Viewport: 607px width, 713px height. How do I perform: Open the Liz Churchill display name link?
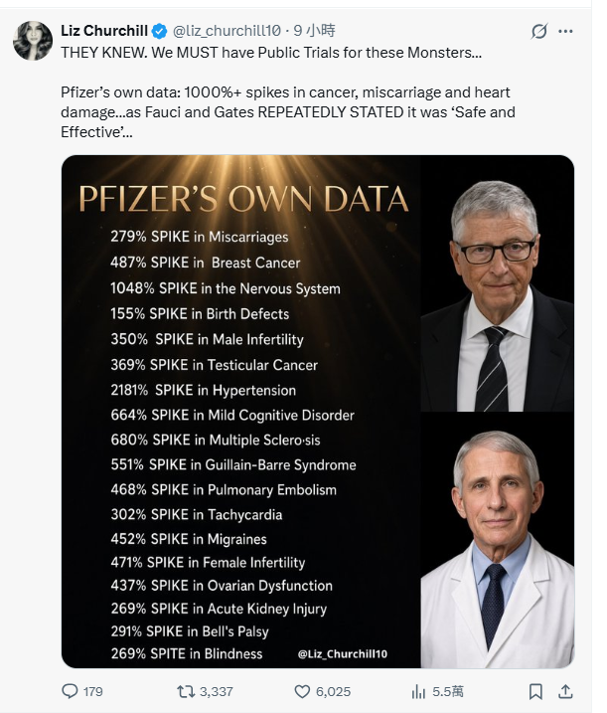(x=104, y=31)
